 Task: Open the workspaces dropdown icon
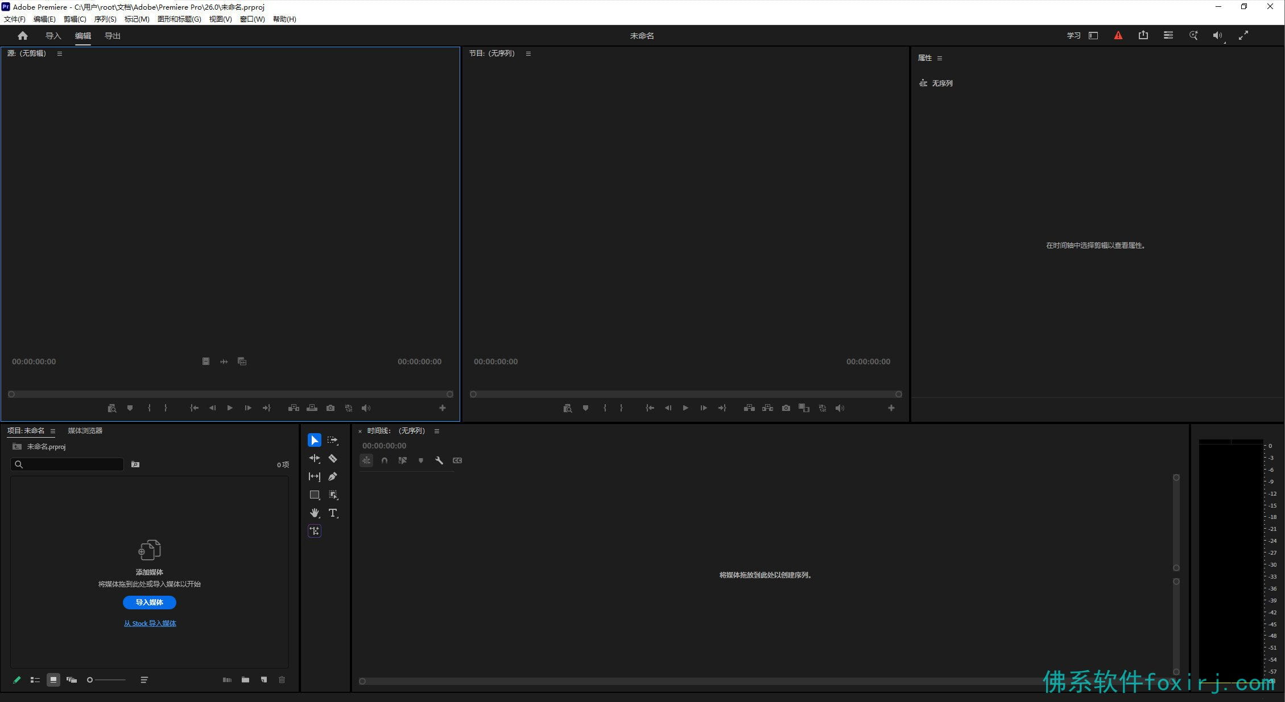click(1093, 35)
